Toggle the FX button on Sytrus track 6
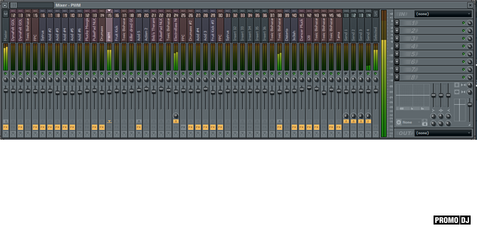This screenshot has height=233, width=477. pyautogui.click(x=42, y=127)
